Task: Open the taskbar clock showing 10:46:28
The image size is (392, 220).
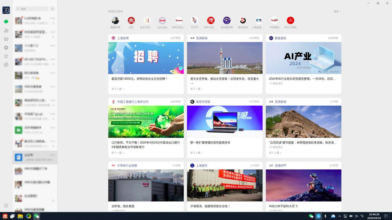Action: click(x=374, y=216)
